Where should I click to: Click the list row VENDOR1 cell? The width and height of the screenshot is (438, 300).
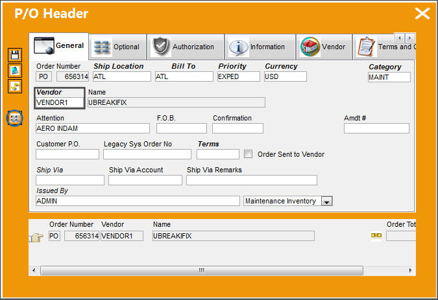122,236
